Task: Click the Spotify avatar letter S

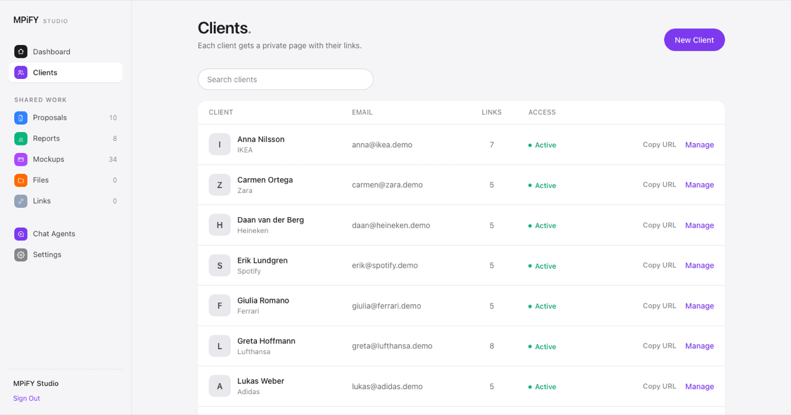Action: click(219, 266)
